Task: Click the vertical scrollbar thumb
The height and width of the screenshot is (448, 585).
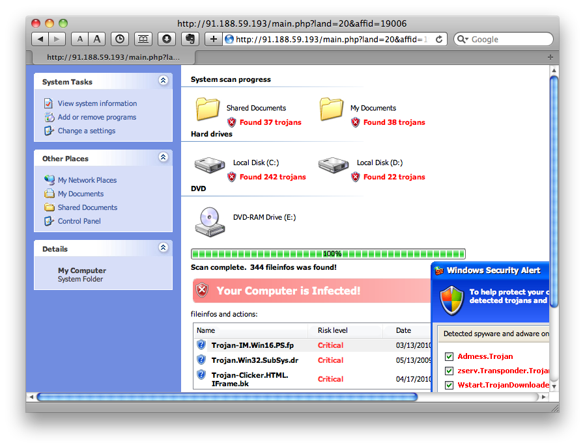Action: tap(554, 191)
